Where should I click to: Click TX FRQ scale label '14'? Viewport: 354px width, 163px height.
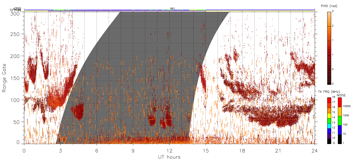pyautogui.click(x=334, y=118)
